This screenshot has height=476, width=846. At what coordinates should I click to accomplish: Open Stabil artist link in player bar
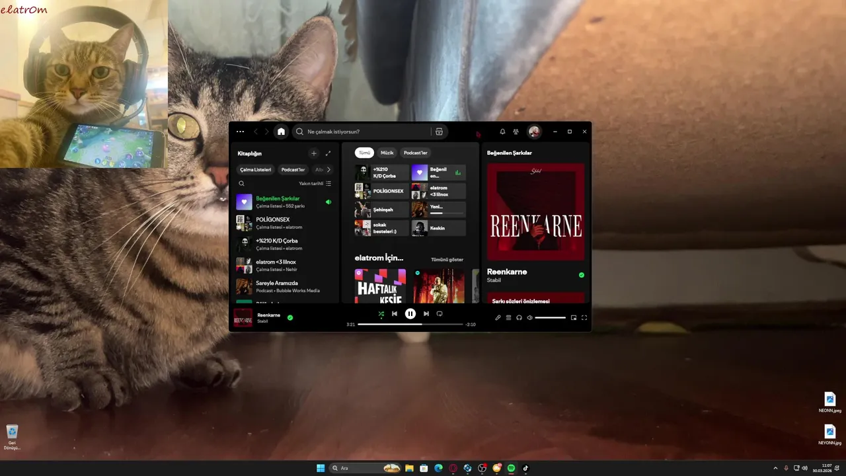pyautogui.click(x=262, y=321)
